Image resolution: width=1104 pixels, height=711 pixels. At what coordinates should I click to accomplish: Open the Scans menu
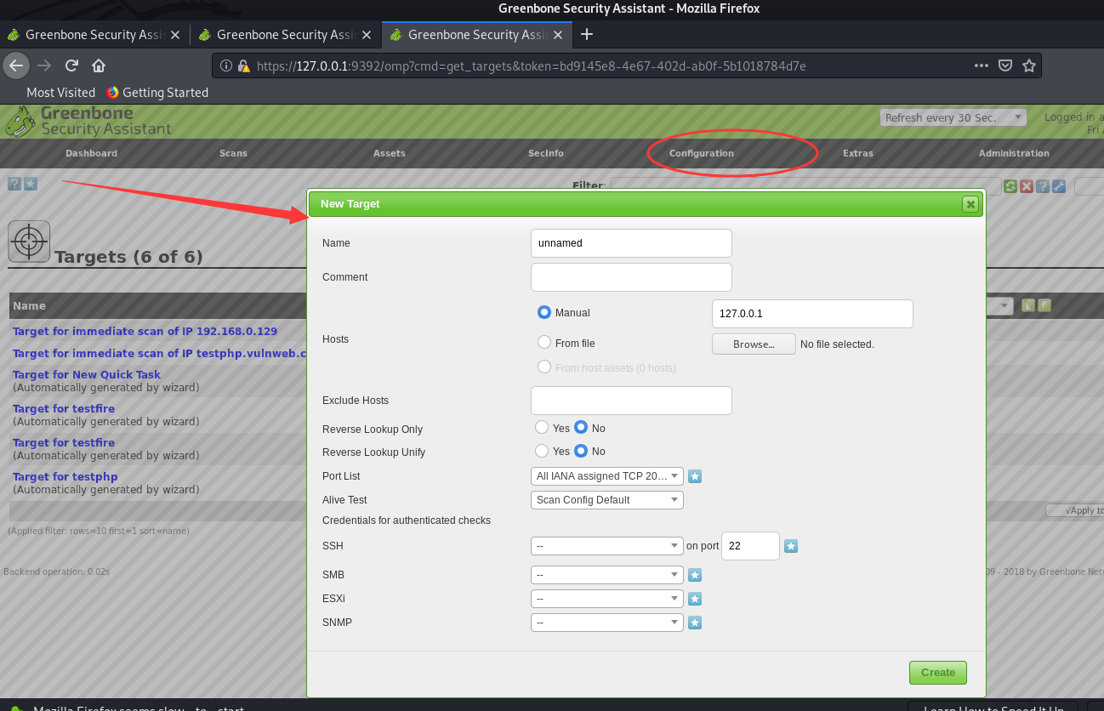[233, 153]
